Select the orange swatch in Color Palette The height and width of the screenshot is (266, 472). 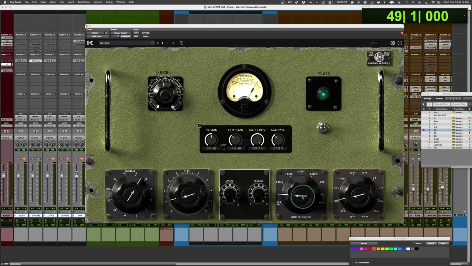[374, 249]
